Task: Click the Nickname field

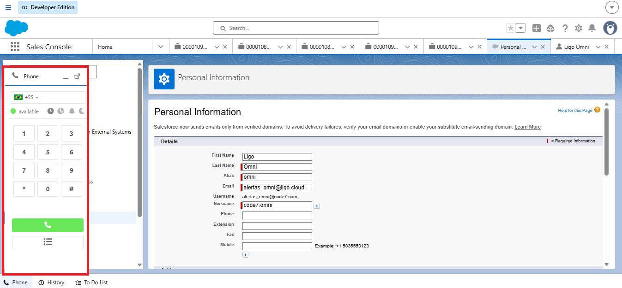Action: [x=277, y=205]
